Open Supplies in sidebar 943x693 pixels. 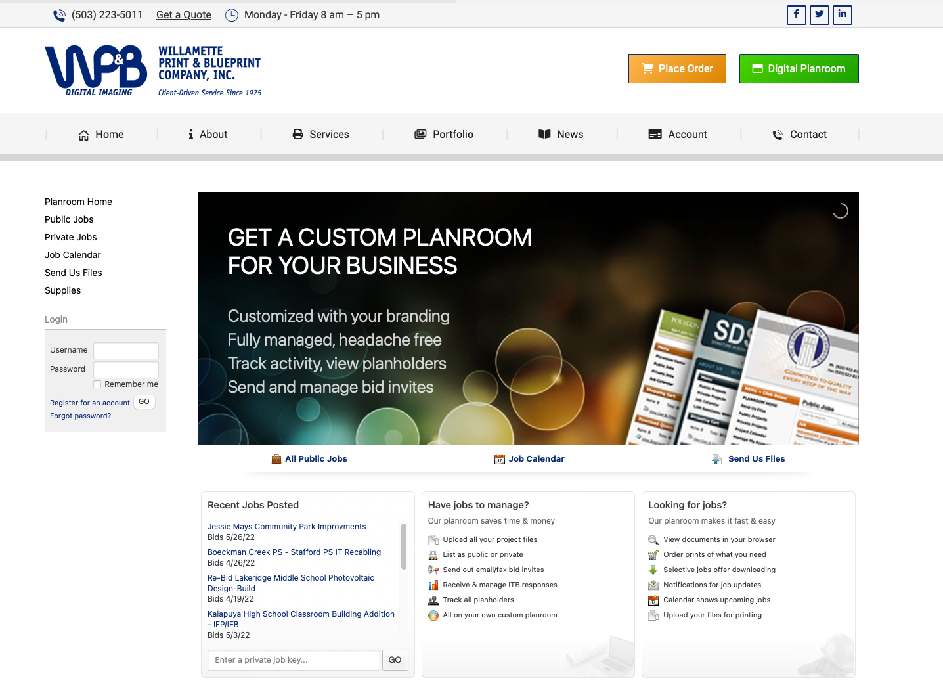62,290
